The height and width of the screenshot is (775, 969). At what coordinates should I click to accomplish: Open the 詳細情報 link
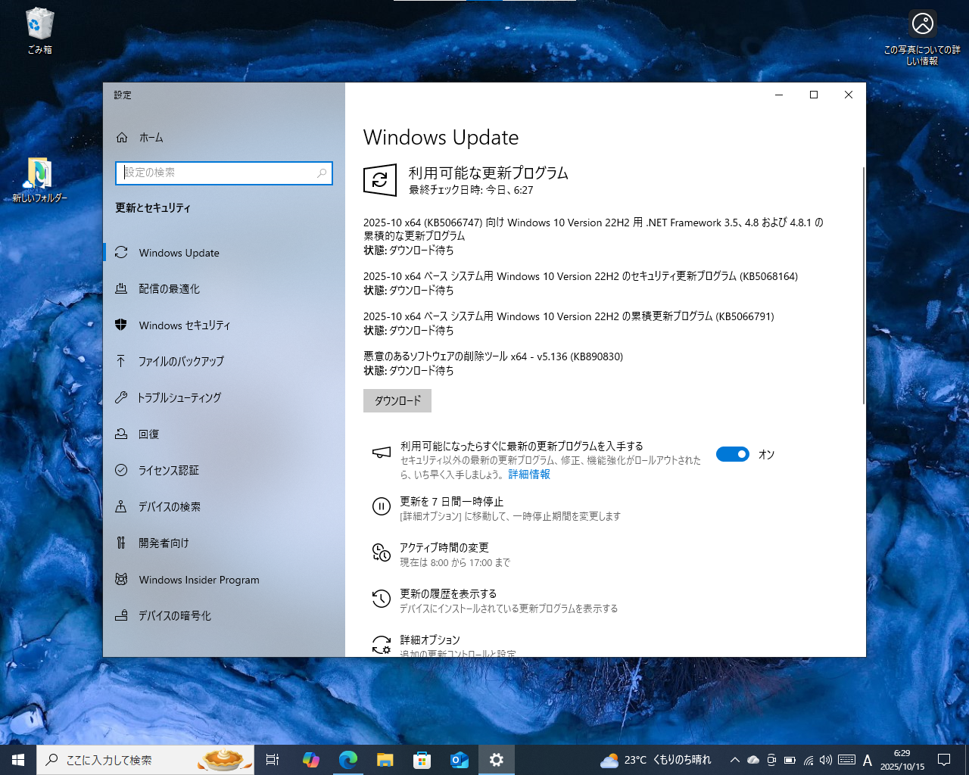pos(529,474)
